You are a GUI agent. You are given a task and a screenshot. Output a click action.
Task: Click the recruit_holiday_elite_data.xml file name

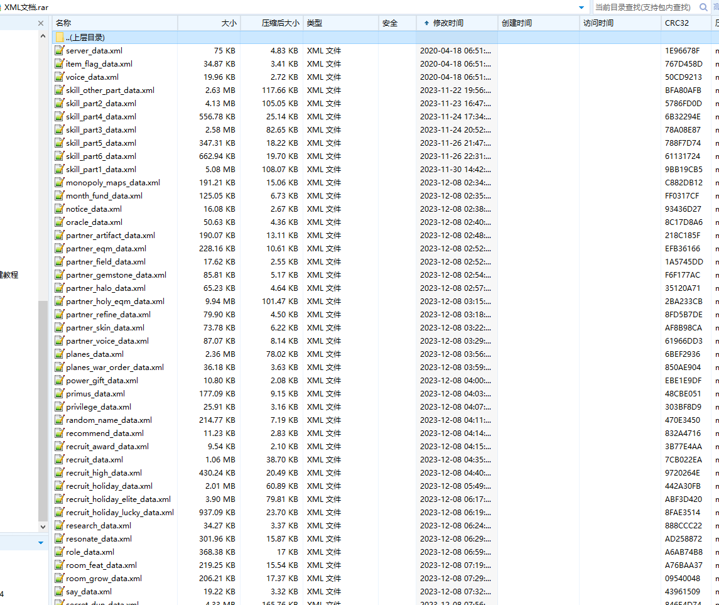click(x=118, y=499)
